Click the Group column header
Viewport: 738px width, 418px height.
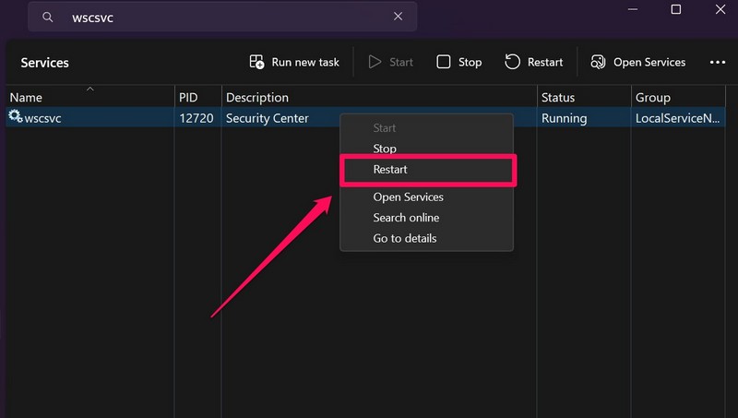tap(653, 98)
